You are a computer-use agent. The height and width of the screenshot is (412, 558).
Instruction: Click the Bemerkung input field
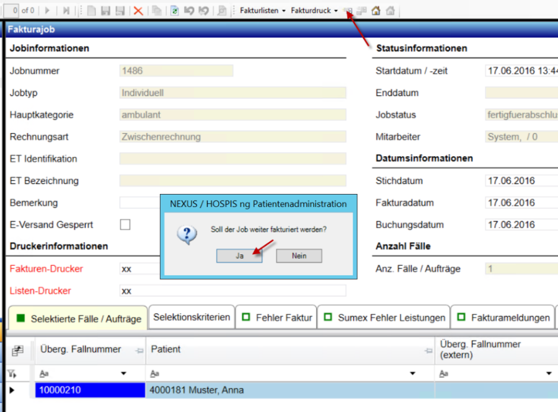click(x=140, y=203)
